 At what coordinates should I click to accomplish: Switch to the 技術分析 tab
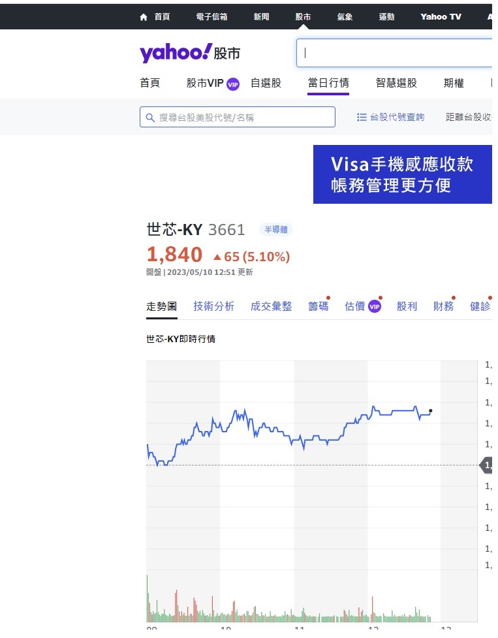pos(213,305)
